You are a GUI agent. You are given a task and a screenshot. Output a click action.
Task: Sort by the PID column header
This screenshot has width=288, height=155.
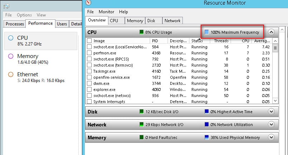(x=159, y=41)
